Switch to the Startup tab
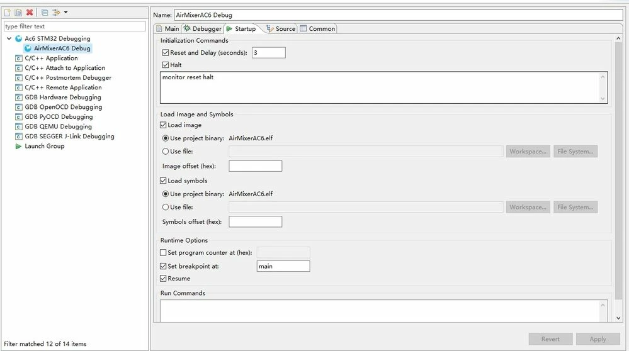The width and height of the screenshot is (629, 351). pos(241,29)
